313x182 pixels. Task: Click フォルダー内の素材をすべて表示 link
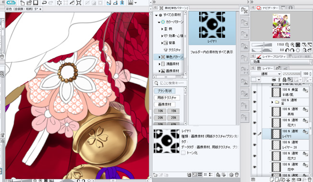[x=212, y=52]
